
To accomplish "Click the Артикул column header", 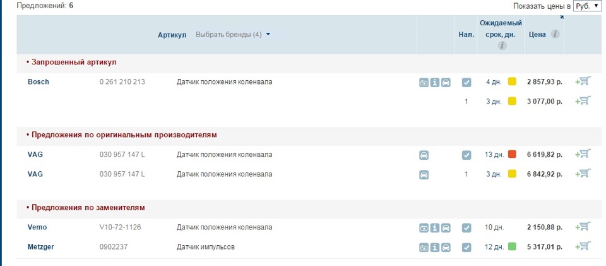I will click(172, 34).
